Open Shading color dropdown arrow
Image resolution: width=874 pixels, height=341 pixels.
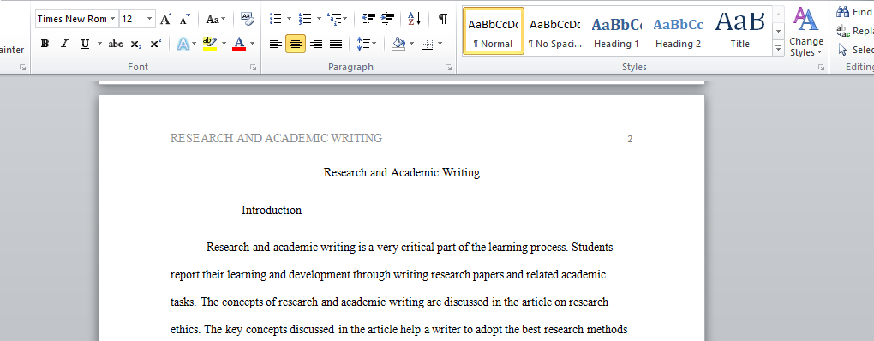pos(412,44)
